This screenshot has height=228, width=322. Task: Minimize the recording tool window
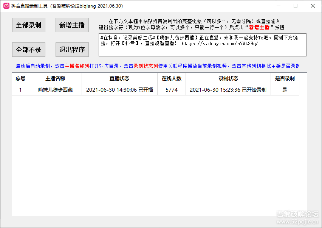(279, 6)
